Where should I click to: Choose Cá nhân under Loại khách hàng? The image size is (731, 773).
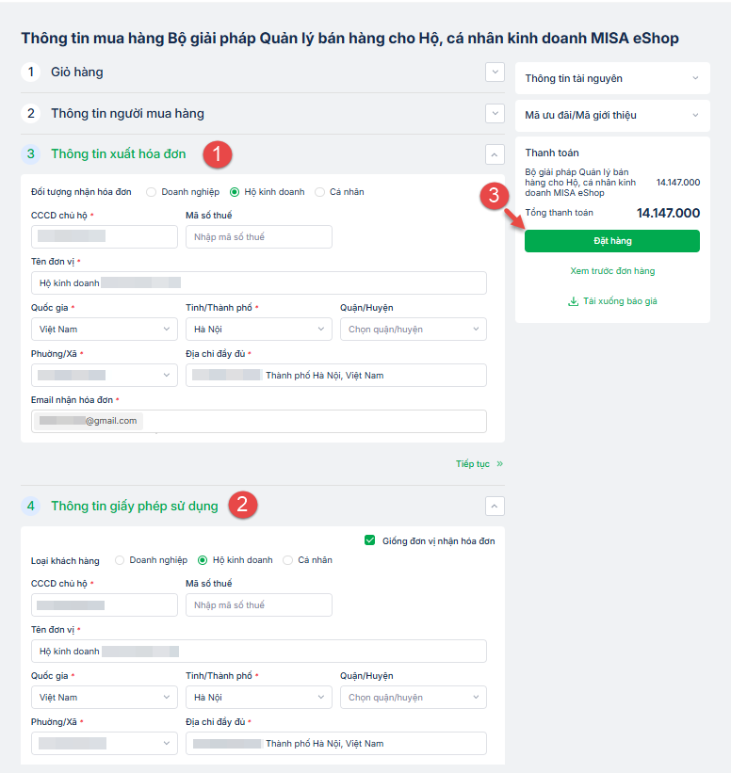[288, 560]
